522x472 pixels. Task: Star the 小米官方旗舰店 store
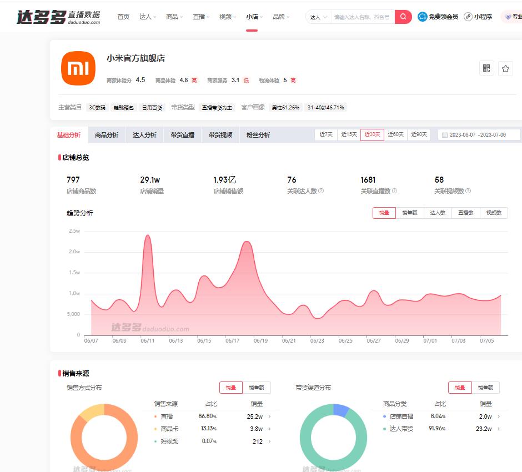(505, 68)
